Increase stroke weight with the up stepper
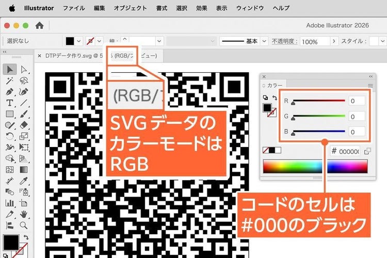 (125, 39)
